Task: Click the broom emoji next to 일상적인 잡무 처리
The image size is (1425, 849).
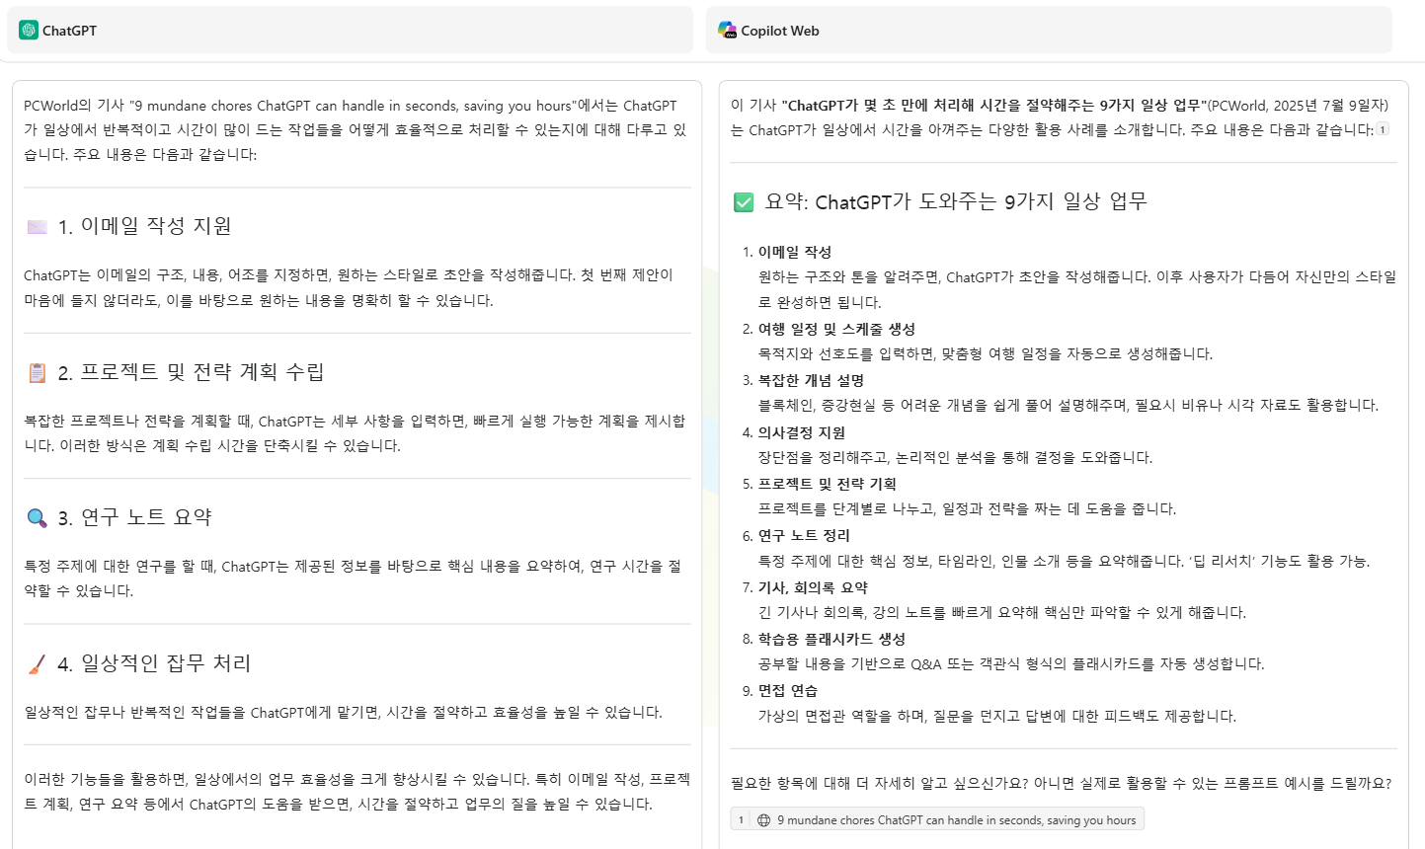Action: (x=37, y=664)
